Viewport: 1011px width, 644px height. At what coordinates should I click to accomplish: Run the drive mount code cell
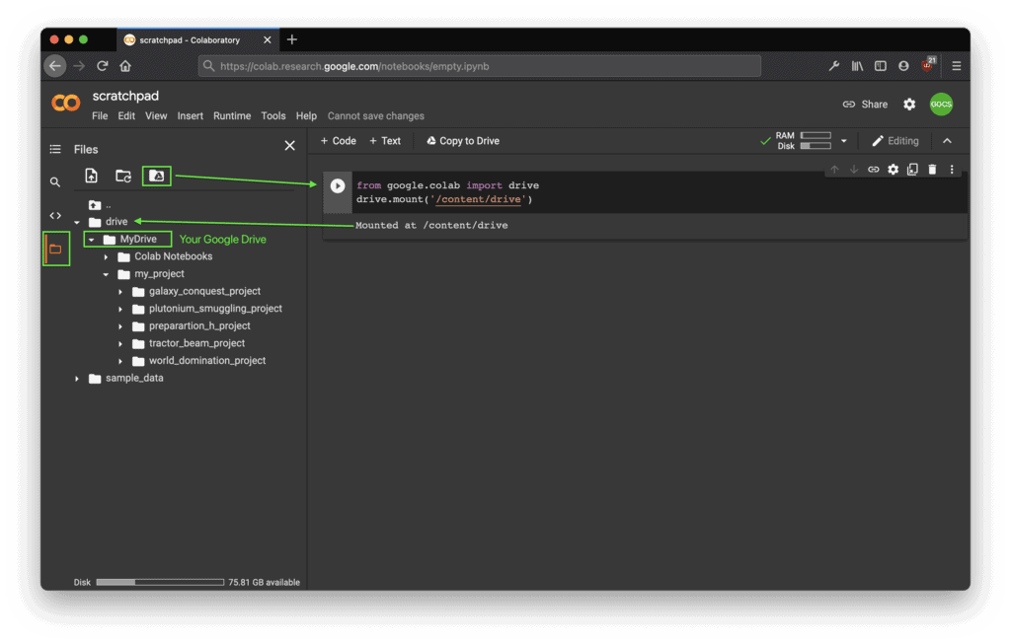pyautogui.click(x=338, y=186)
